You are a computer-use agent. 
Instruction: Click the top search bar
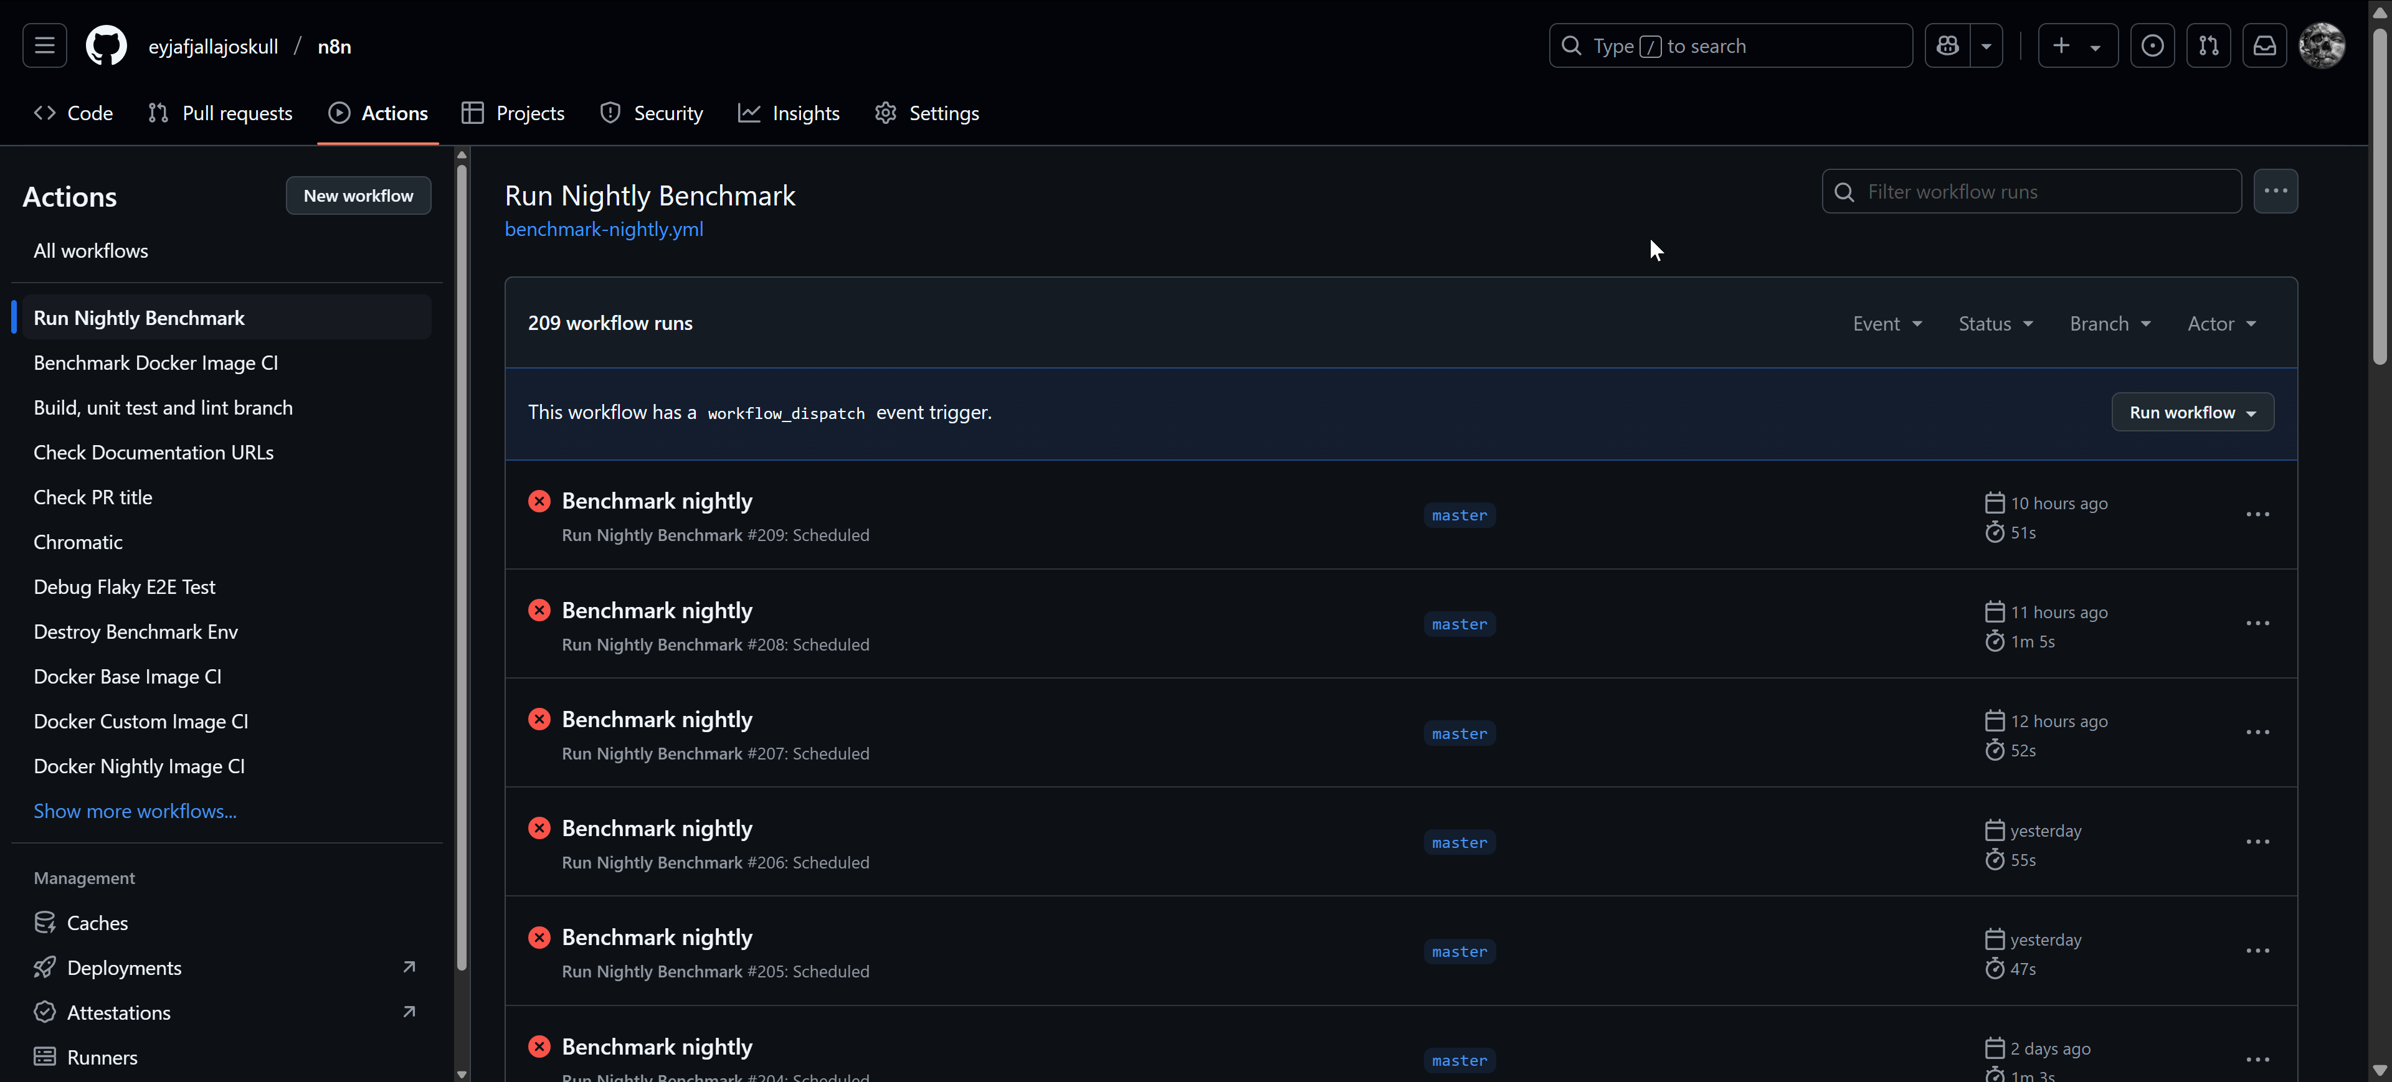pyautogui.click(x=1730, y=45)
